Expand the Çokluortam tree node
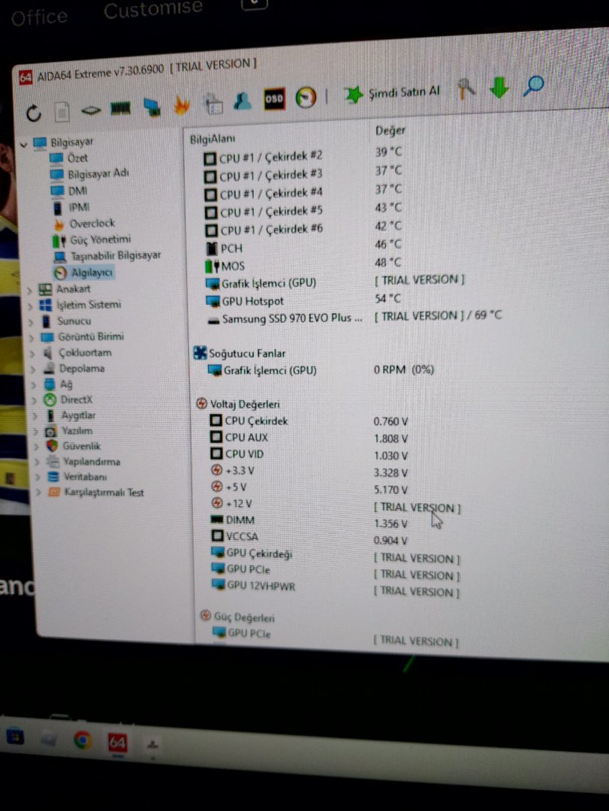This screenshot has height=811, width=609. 32,354
